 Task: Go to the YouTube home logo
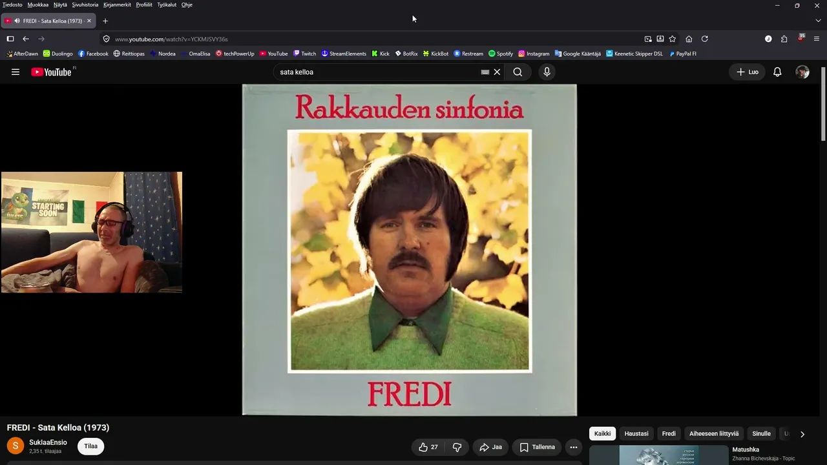coord(51,72)
